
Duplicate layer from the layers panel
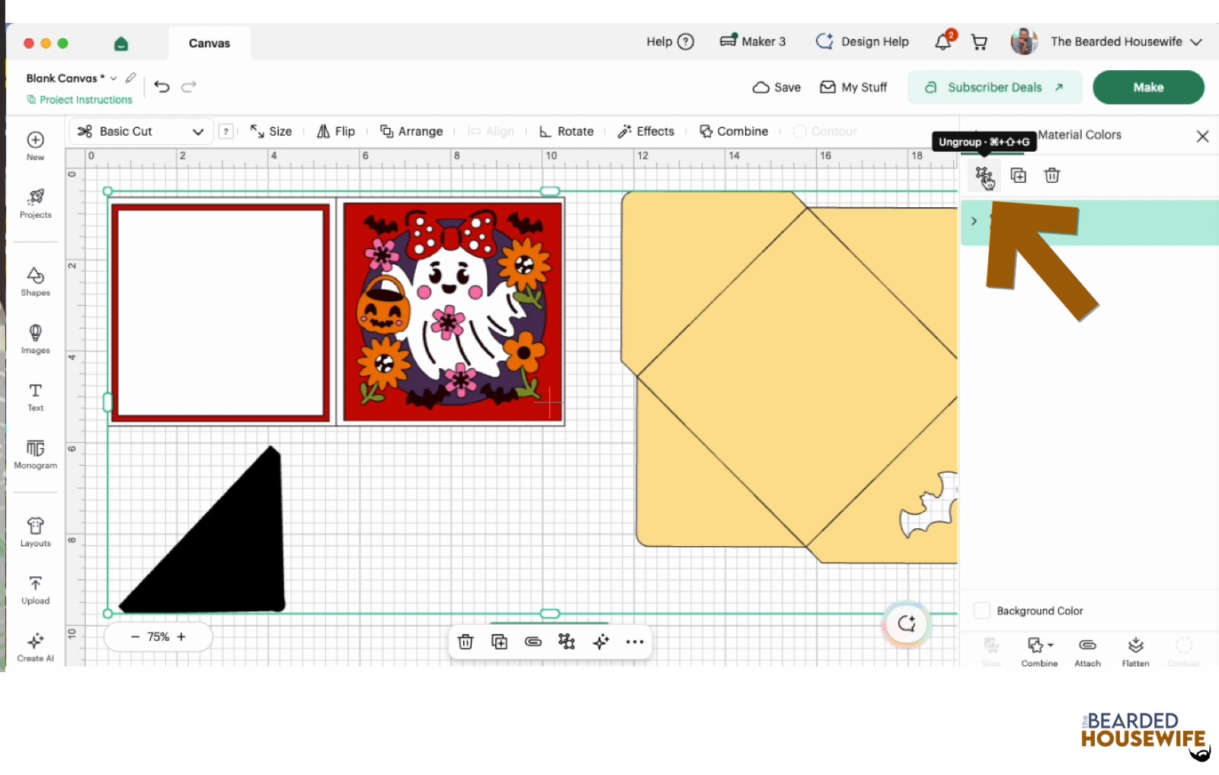coord(1019,176)
